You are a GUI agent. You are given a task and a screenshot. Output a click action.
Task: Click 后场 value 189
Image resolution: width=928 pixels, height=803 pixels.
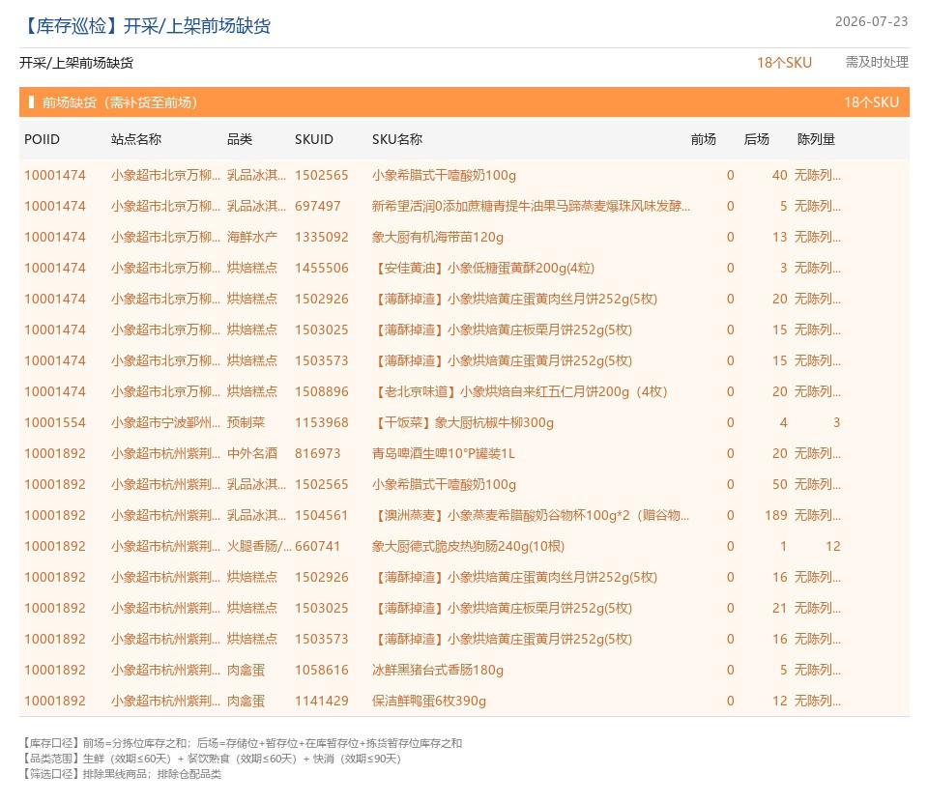[x=776, y=515]
